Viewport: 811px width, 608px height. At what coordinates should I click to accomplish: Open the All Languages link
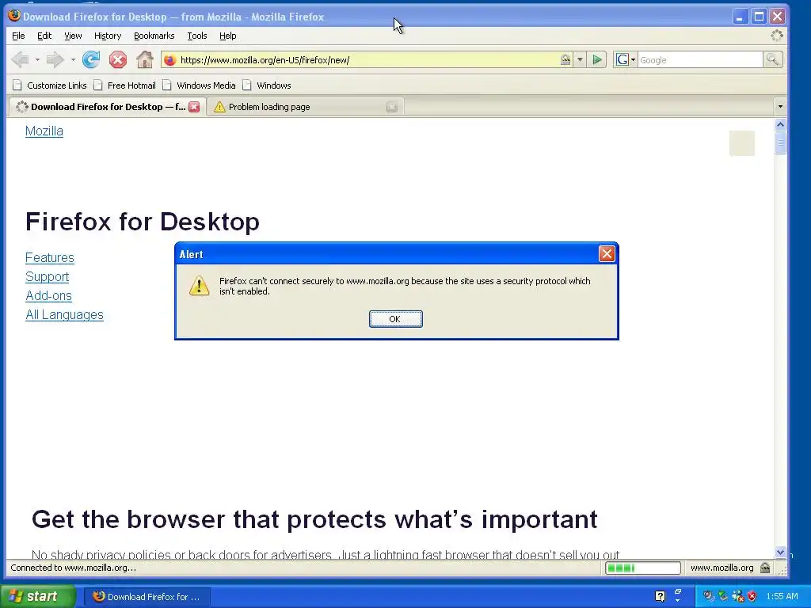[x=64, y=315]
